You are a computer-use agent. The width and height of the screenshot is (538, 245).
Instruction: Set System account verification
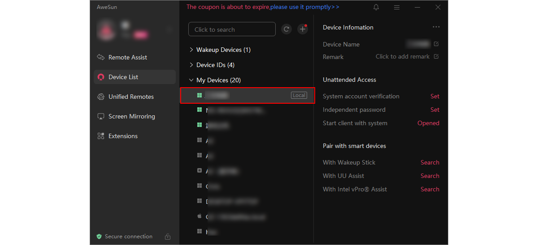(x=435, y=96)
